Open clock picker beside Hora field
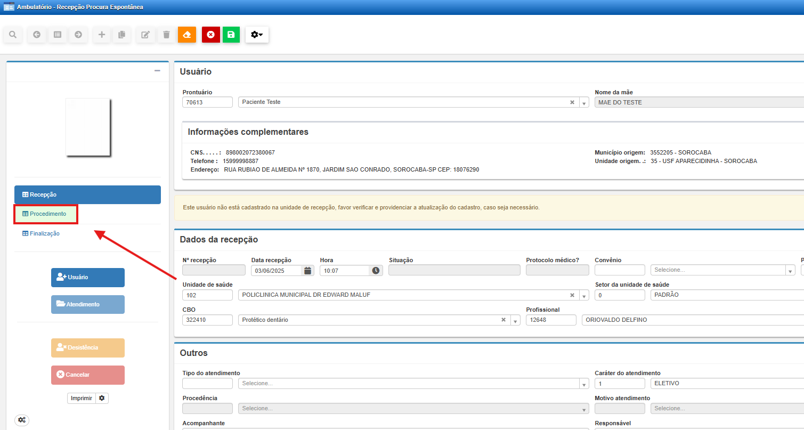Viewport: 804px width, 430px height. point(376,271)
